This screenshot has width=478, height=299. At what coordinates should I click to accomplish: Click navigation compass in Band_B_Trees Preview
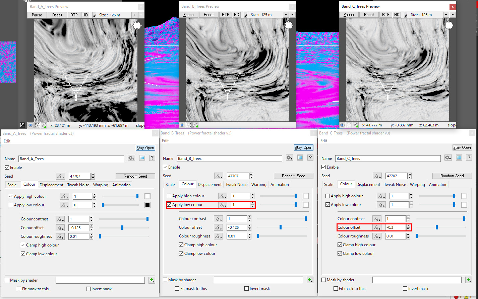[x=289, y=25]
